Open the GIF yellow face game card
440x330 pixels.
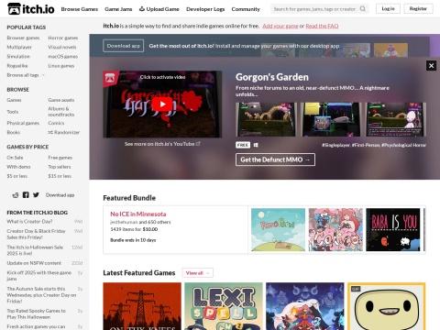pyautogui.click(x=386, y=306)
